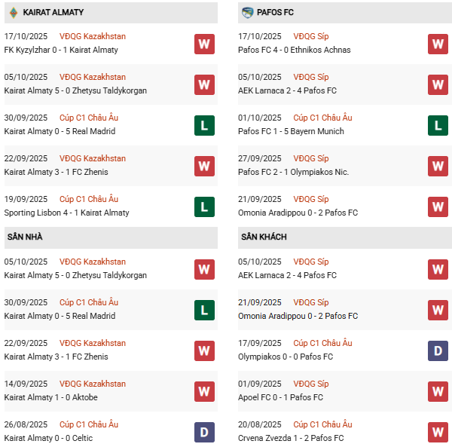Click the L badge for the Bayern Munich match
The width and height of the screenshot is (452, 447).
[x=438, y=125]
